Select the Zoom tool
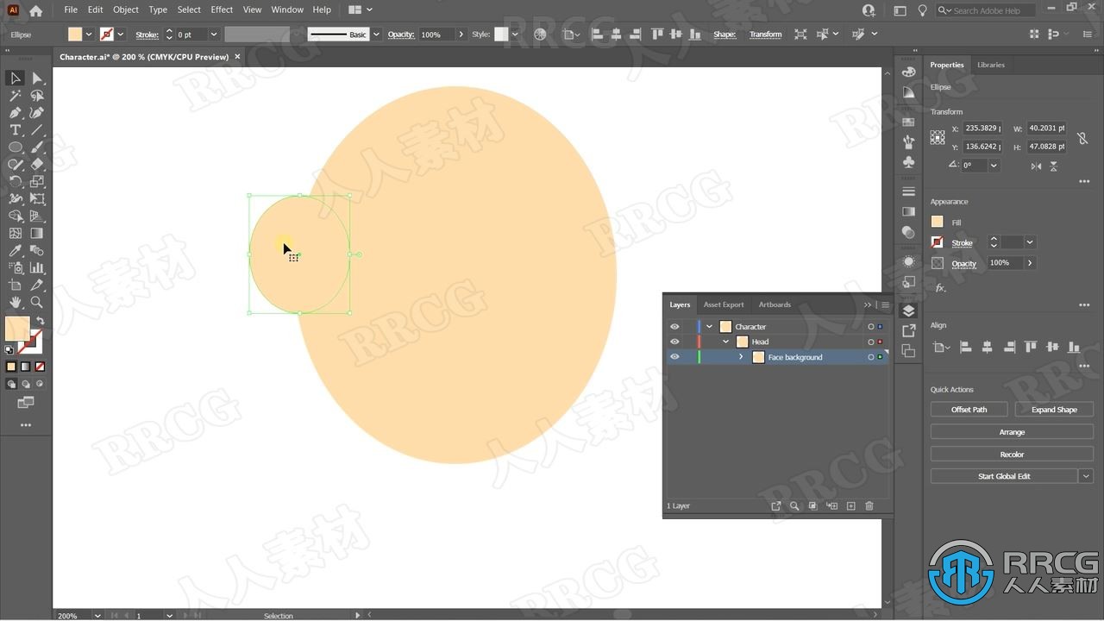 [37, 303]
